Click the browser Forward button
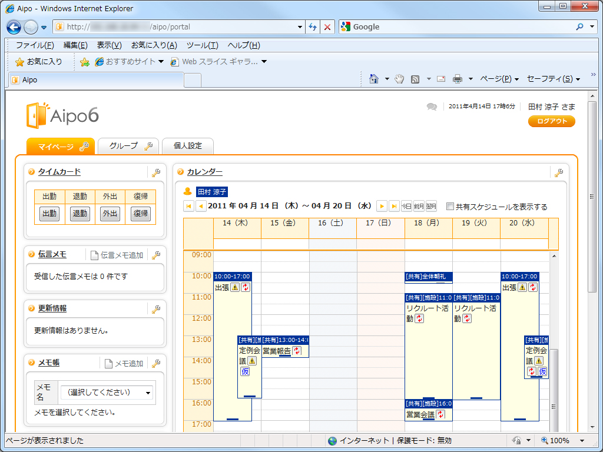This screenshot has width=603, height=452. [31, 27]
